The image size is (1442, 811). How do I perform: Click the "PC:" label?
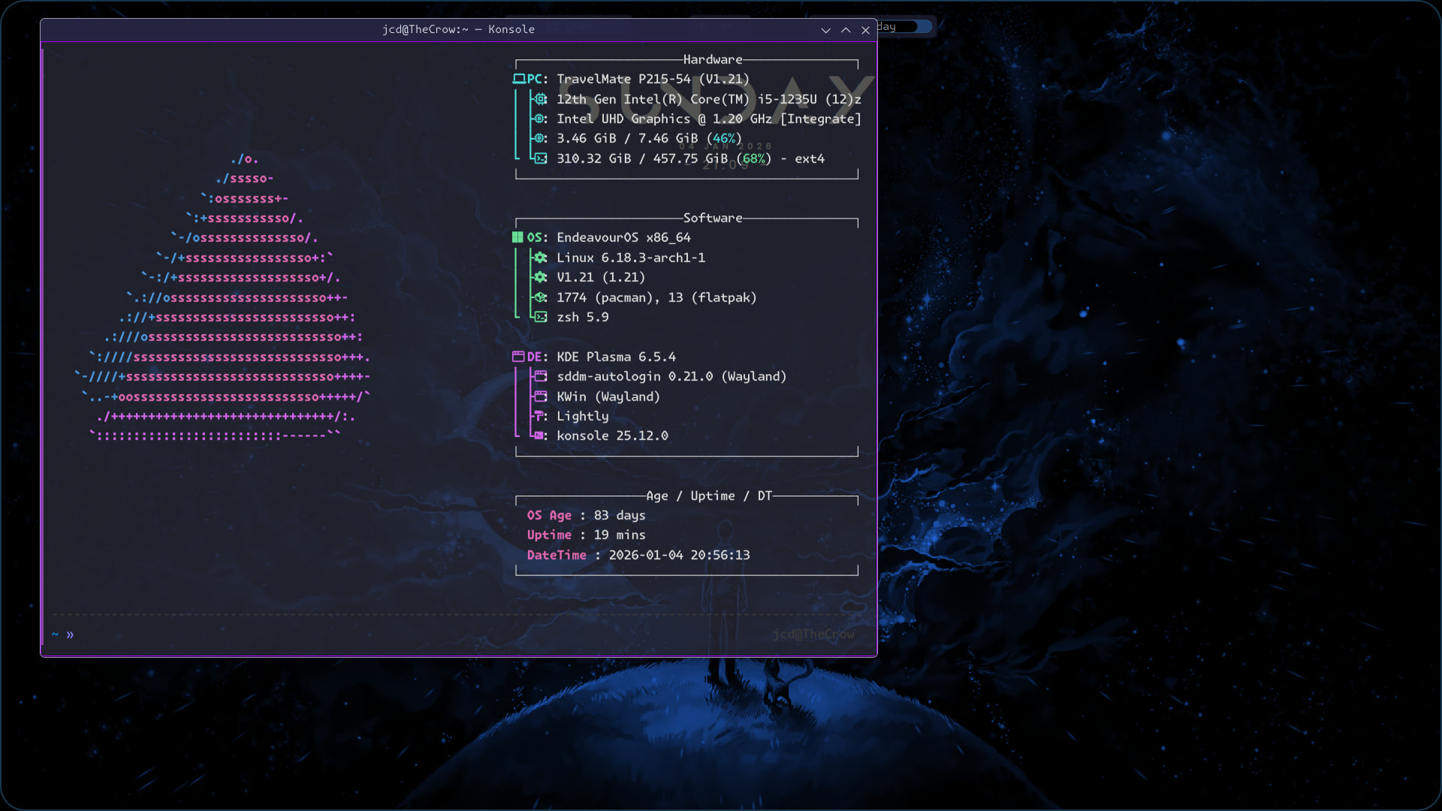pos(538,79)
